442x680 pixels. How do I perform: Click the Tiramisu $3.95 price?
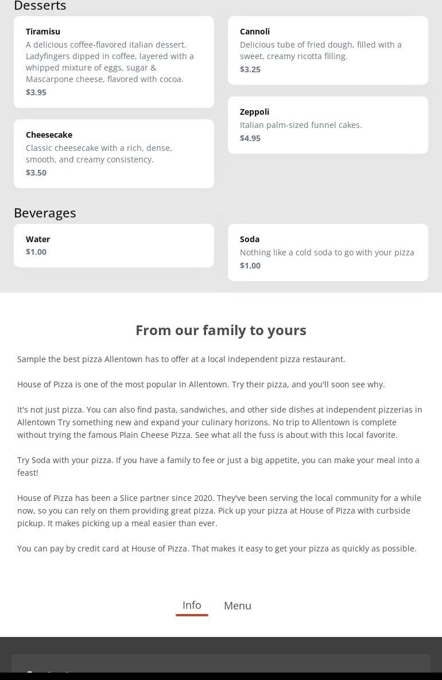point(36,92)
